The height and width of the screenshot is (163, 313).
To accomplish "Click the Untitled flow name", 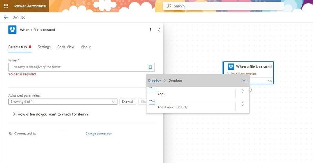I will pos(19,17).
